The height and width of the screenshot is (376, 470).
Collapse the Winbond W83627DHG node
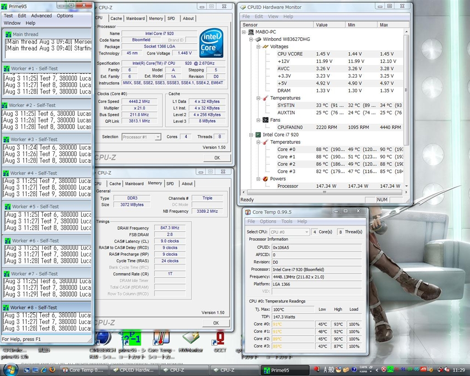click(x=252, y=39)
